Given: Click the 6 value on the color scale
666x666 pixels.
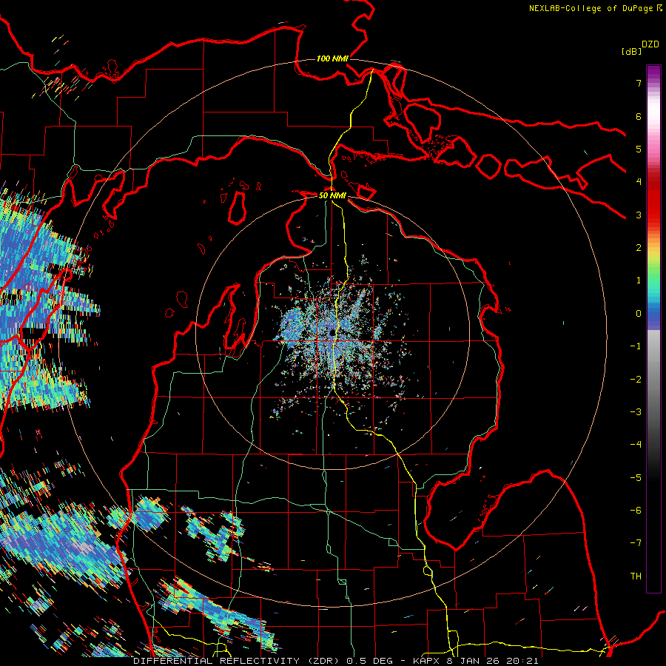Looking at the screenshot, I should click(639, 116).
